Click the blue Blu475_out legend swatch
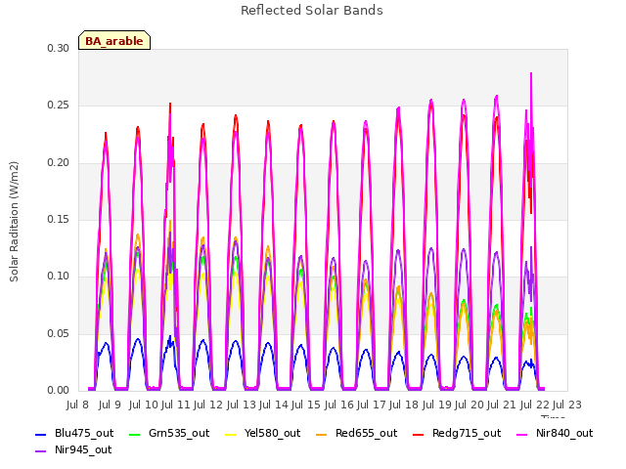The image size is (626, 469). coord(41,434)
